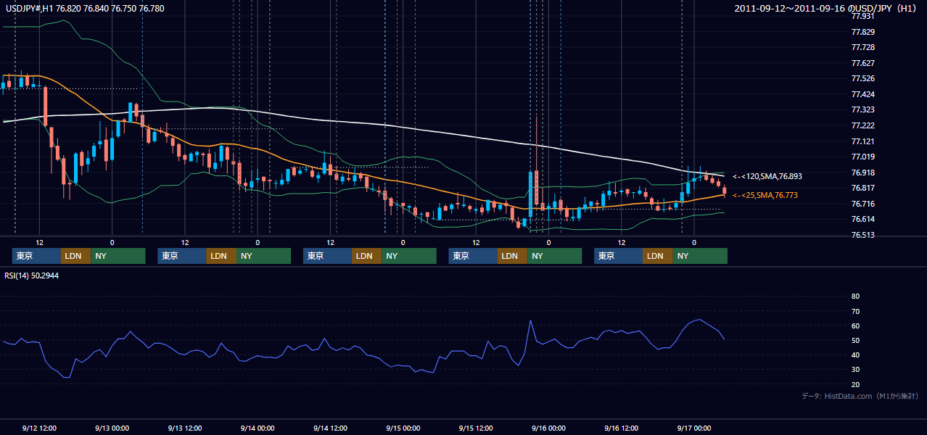Screen dimensions: 927x435
Task: Click the 76.918 price axis label
Action: pyautogui.click(x=863, y=173)
